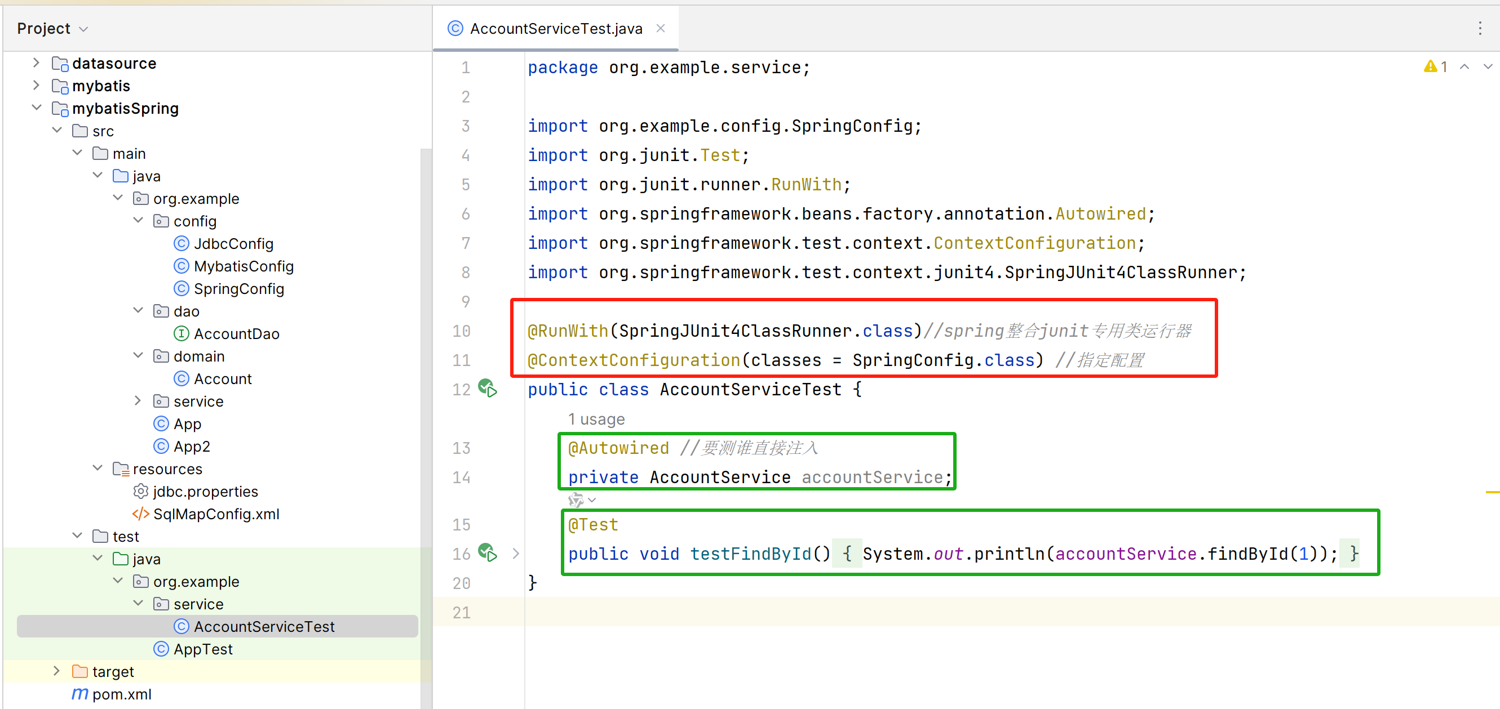1500x709 pixels.
Task: Click run test icon beside class AccountServiceTest
Action: 488,389
